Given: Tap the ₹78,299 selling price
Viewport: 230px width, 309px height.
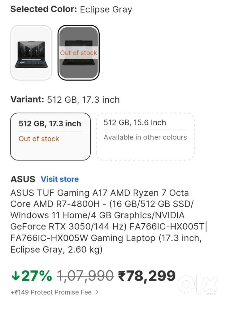Looking at the screenshot, I should click(147, 276).
